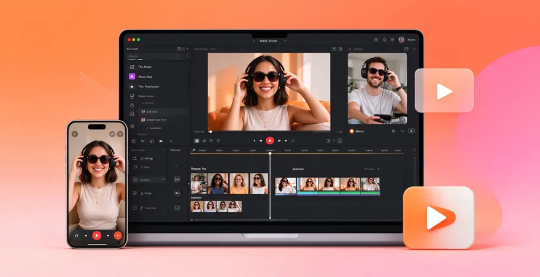This screenshot has height=277, width=540.
Task: Select the orange icon sub-item in left tree
Action: click(x=143, y=120)
